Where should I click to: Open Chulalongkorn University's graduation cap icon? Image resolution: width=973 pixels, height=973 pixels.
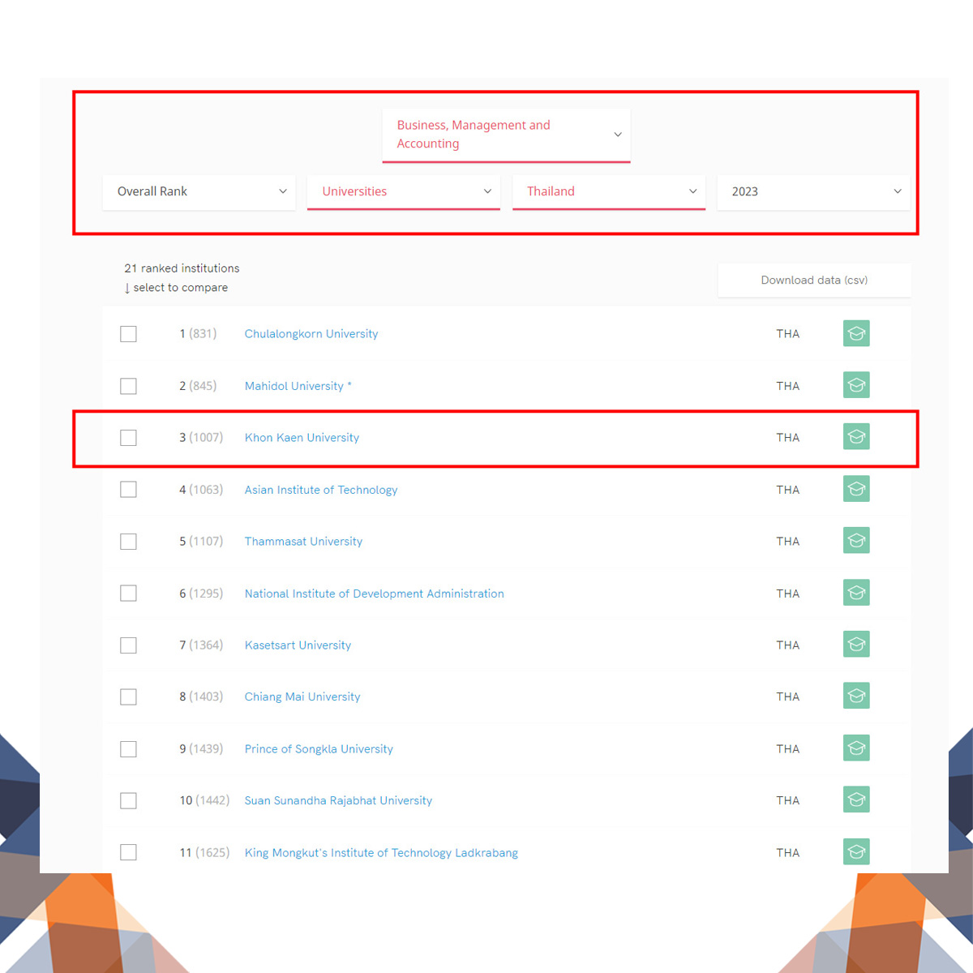point(856,333)
